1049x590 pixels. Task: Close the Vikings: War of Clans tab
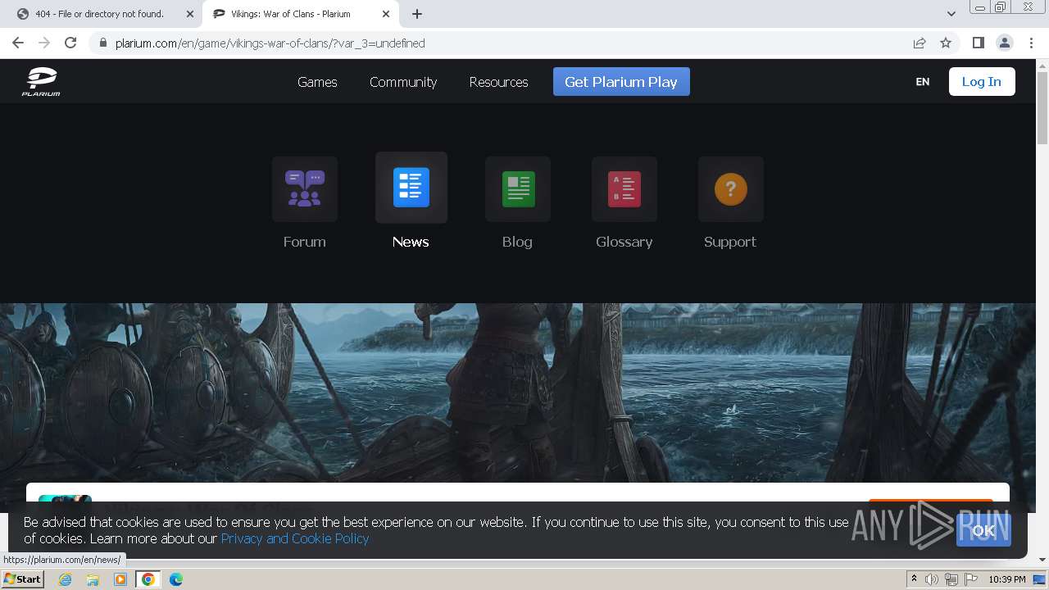tap(386, 14)
